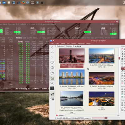Click Uptime: 0:05:47 in glances terminal

click(x=109, y=24)
